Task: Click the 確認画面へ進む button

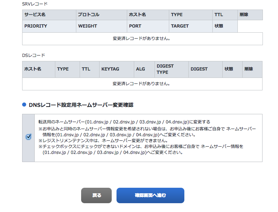Action: tap(150, 195)
